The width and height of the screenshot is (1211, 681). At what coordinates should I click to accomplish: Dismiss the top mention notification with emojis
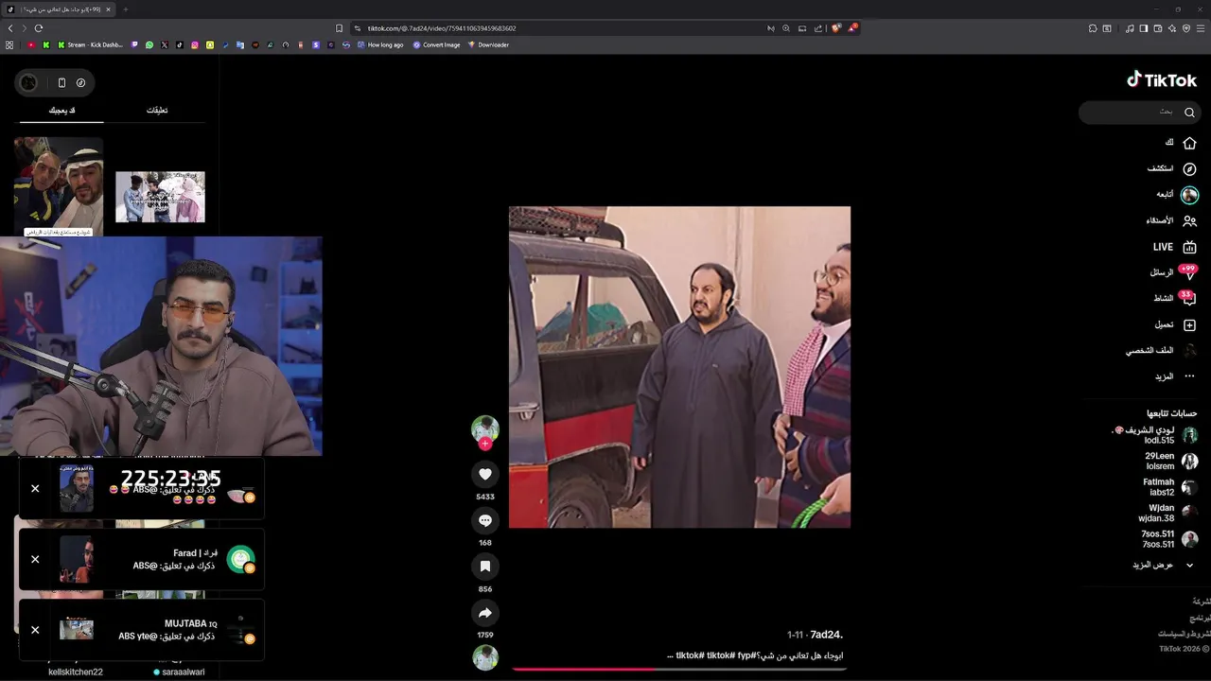[x=35, y=489]
